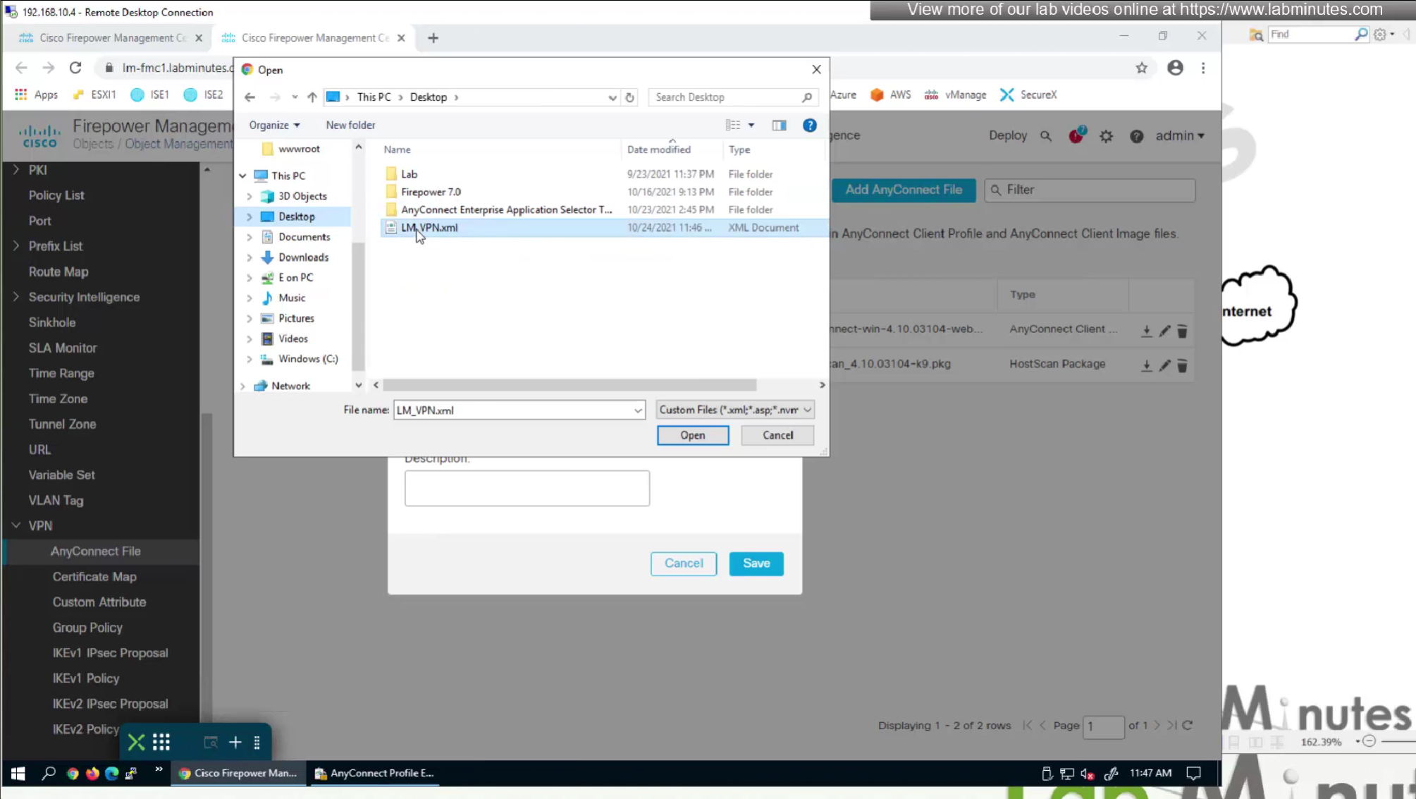This screenshot has height=799, width=1416.
Task: Open the Organize dropdown menu
Action: [x=274, y=126]
